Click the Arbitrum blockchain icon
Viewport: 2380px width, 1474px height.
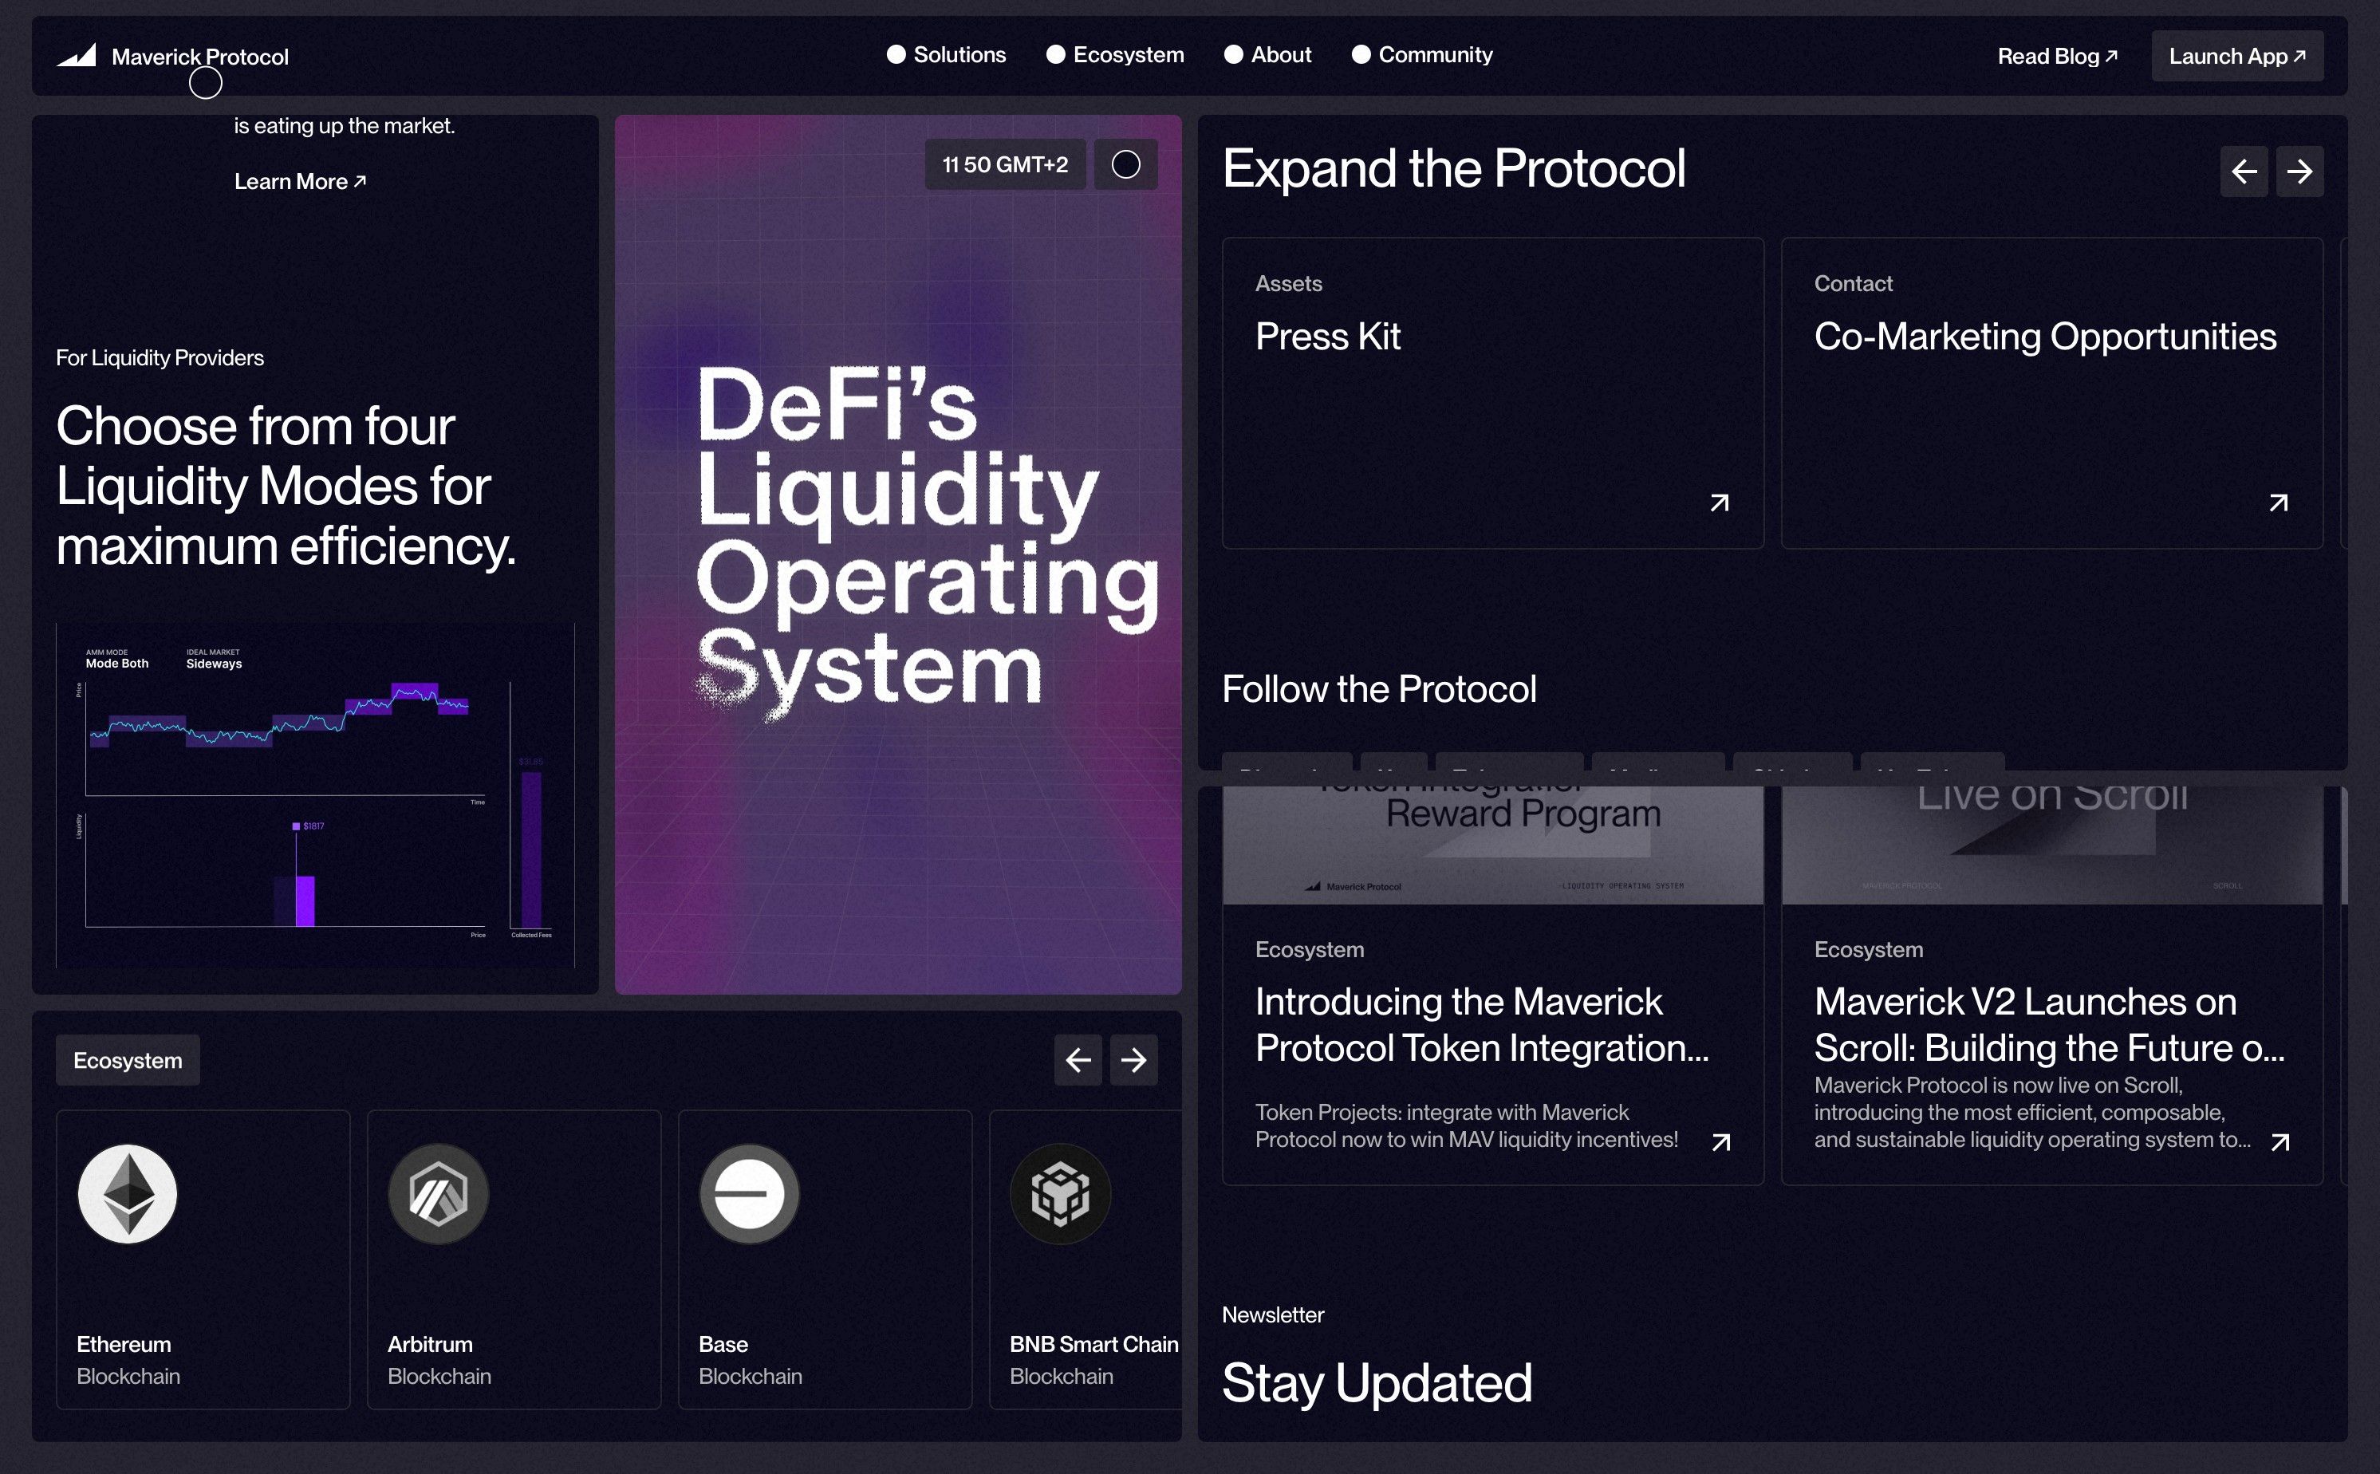pos(439,1193)
